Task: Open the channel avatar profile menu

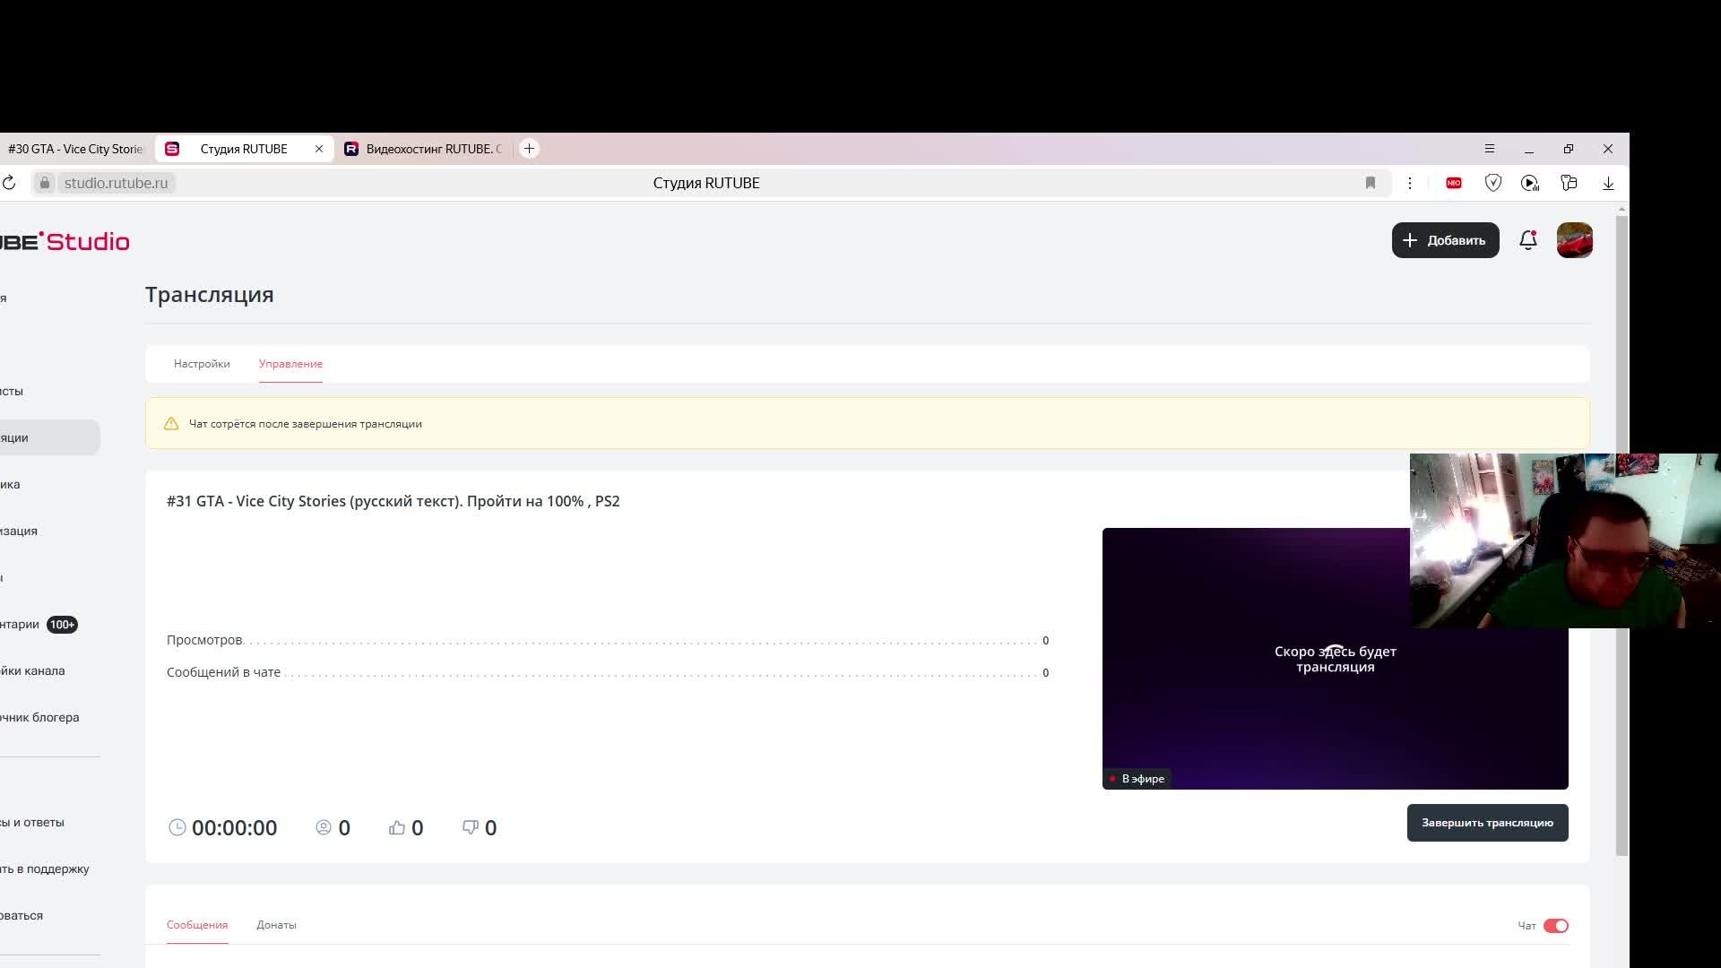Action: click(x=1574, y=240)
